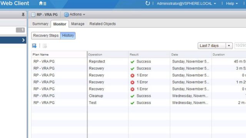Click Success text in Reprotect row
Viewport: 246px width, 138px height.
[x=143, y=61]
